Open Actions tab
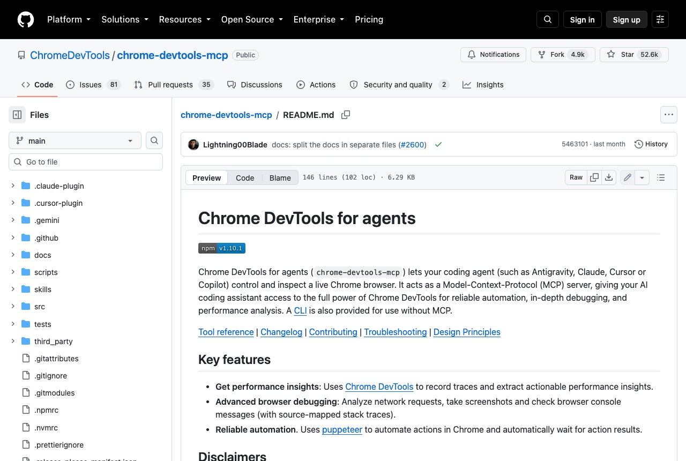The height and width of the screenshot is (461, 686). point(316,85)
